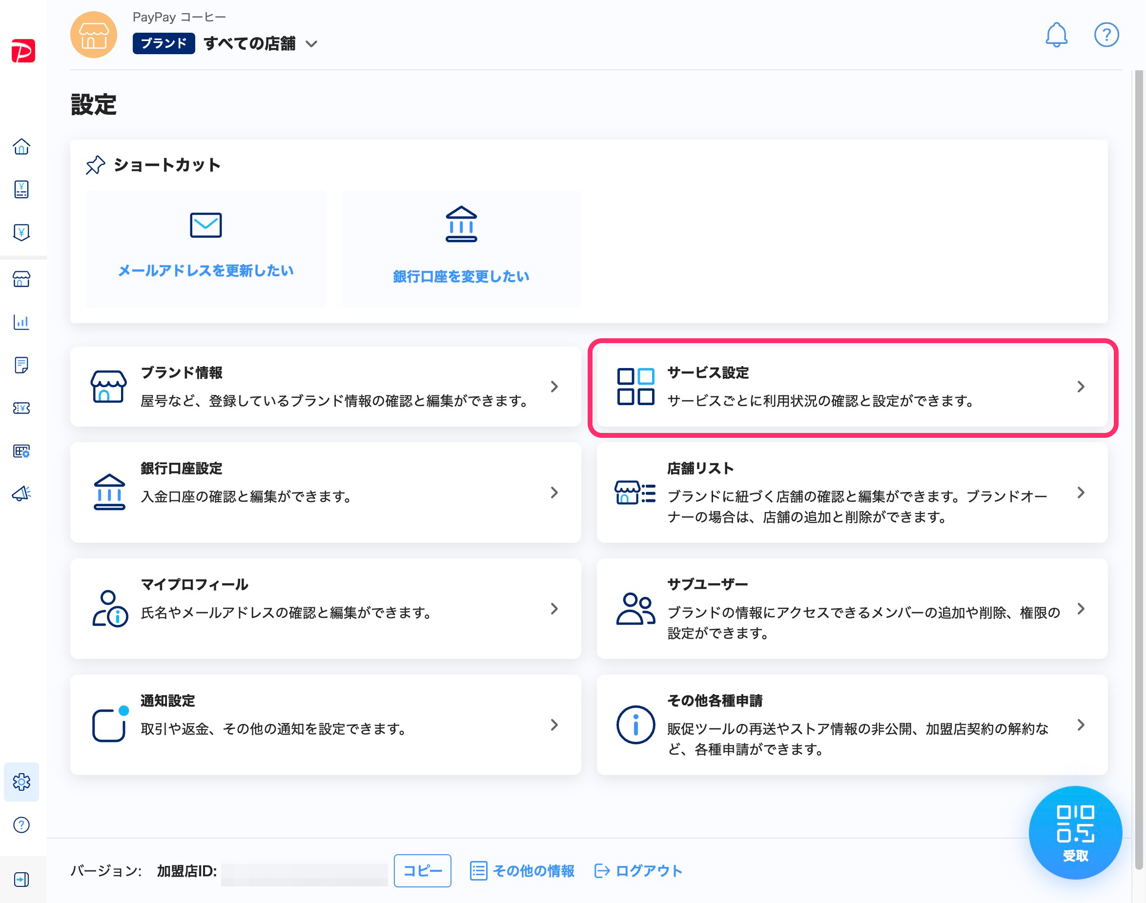Go to Home via sidebar house icon
1146x903 pixels.
tap(21, 146)
